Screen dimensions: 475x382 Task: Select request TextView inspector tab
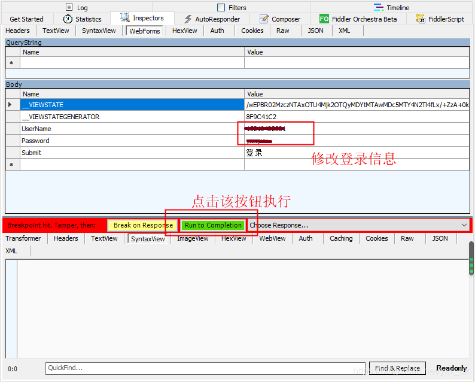tap(56, 31)
